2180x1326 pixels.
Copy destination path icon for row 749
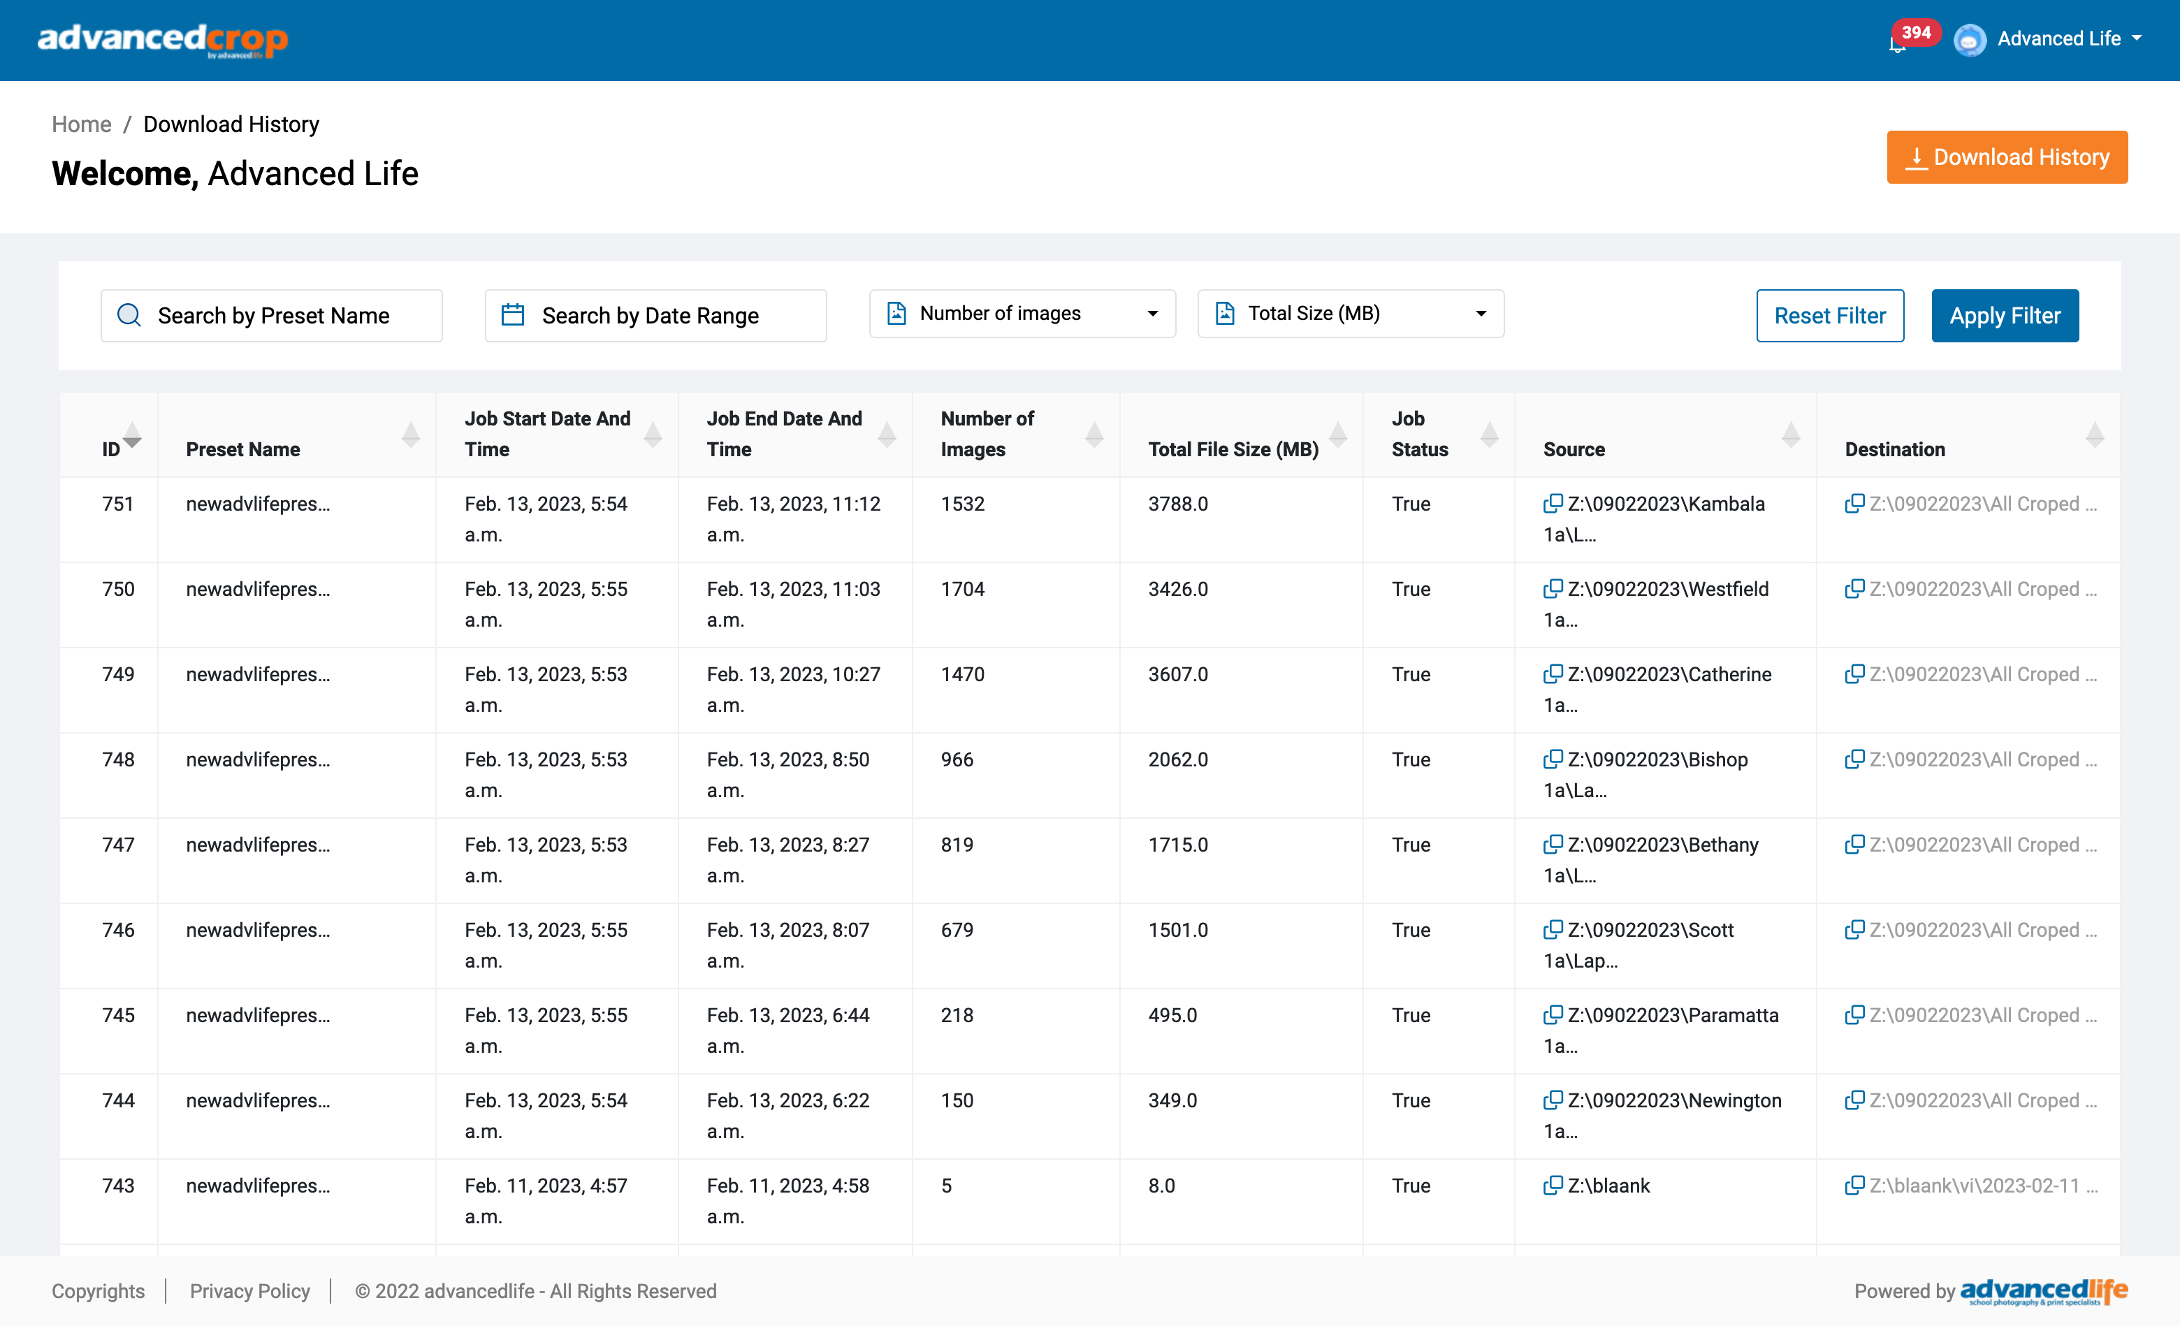[1854, 673]
